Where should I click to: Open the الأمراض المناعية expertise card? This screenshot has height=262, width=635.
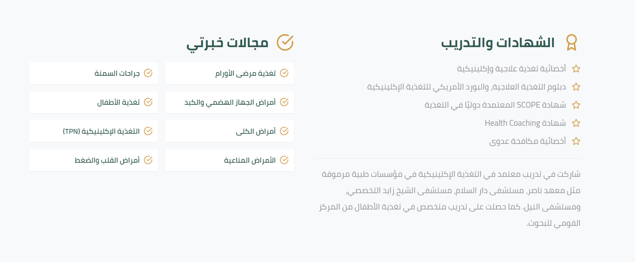[230, 160]
